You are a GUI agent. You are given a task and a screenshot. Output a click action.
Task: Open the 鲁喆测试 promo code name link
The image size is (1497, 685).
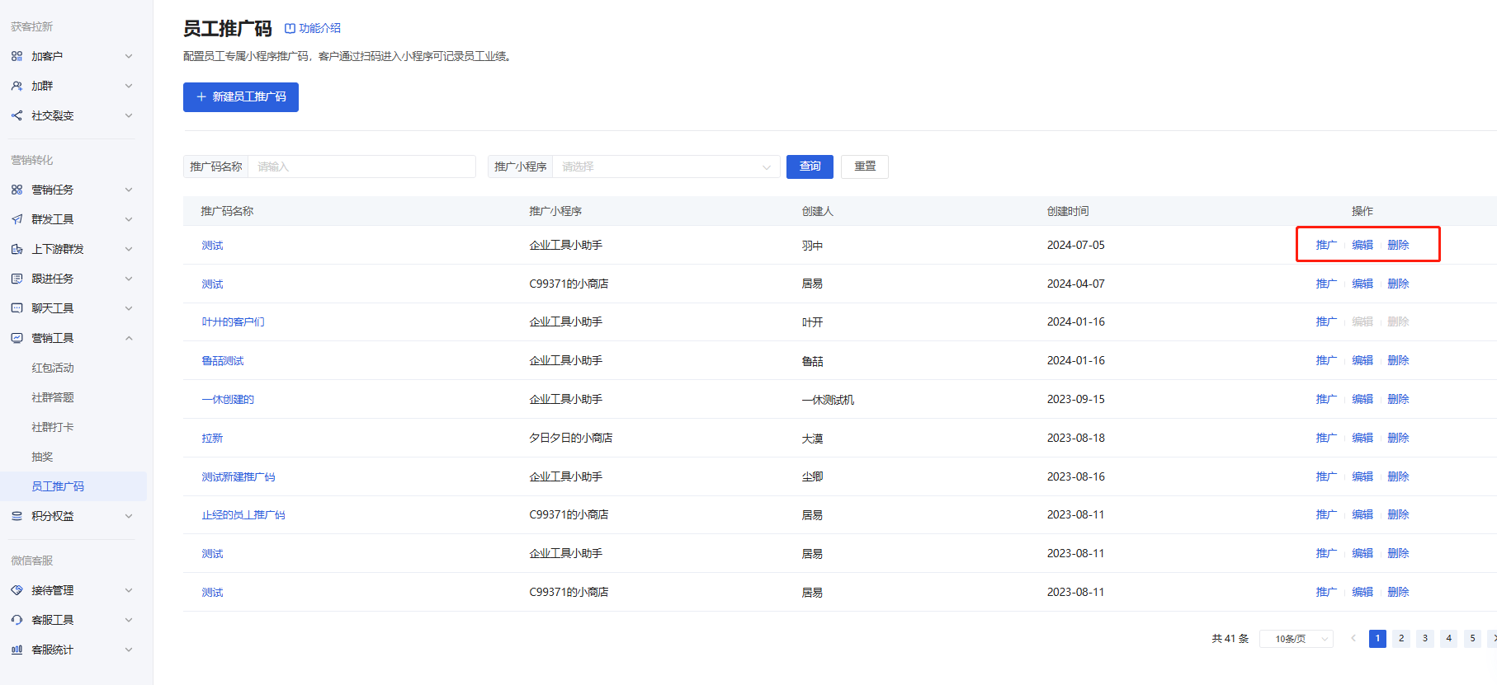(223, 361)
